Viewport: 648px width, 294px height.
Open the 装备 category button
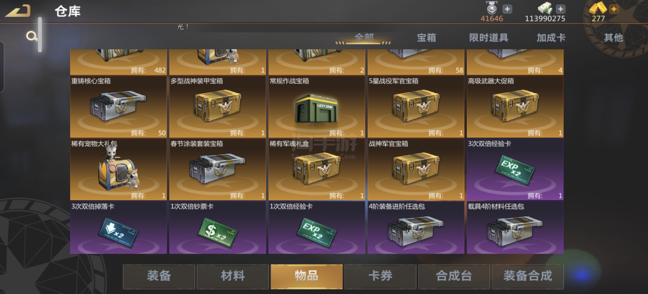pyautogui.click(x=159, y=276)
